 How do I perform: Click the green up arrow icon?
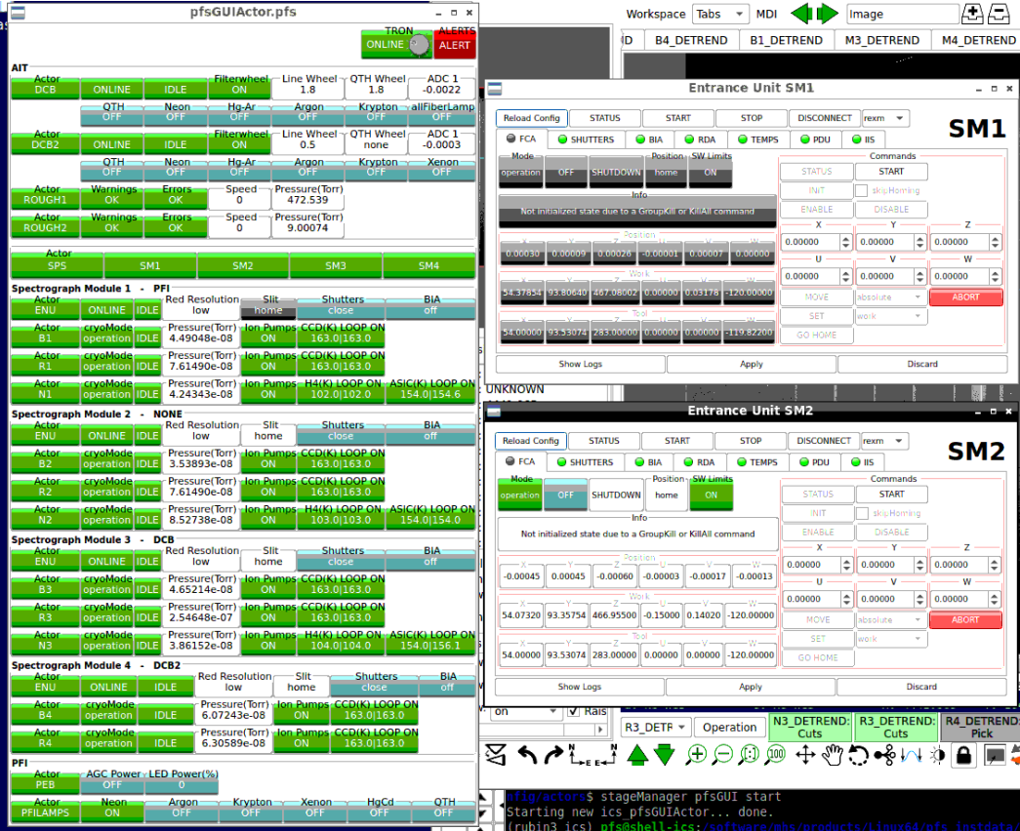point(637,754)
